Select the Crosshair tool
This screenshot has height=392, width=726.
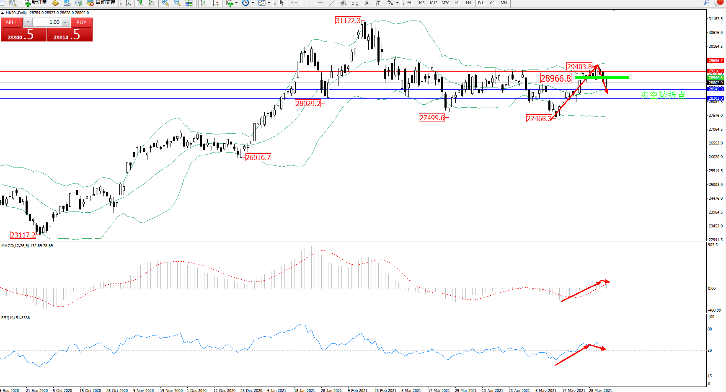point(294,3)
